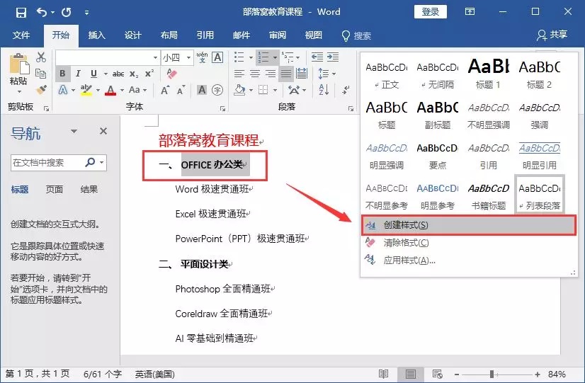Image resolution: width=585 pixels, height=383 pixels.
Task: Toggle bold formatting
Action: [62, 74]
